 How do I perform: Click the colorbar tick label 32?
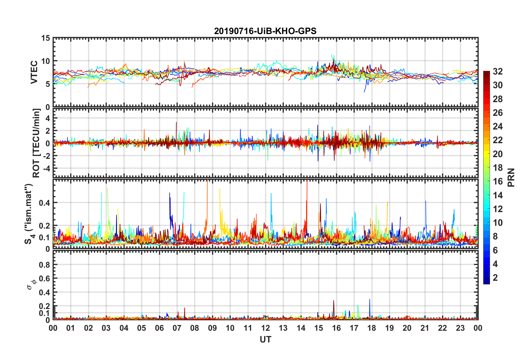498,71
